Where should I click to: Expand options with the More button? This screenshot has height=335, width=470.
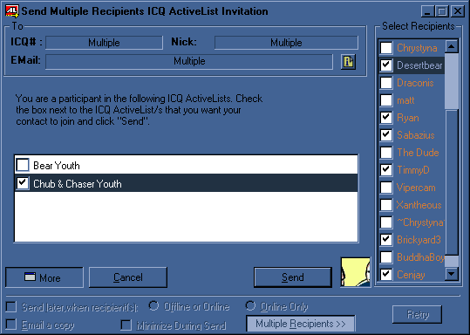pos(44,277)
